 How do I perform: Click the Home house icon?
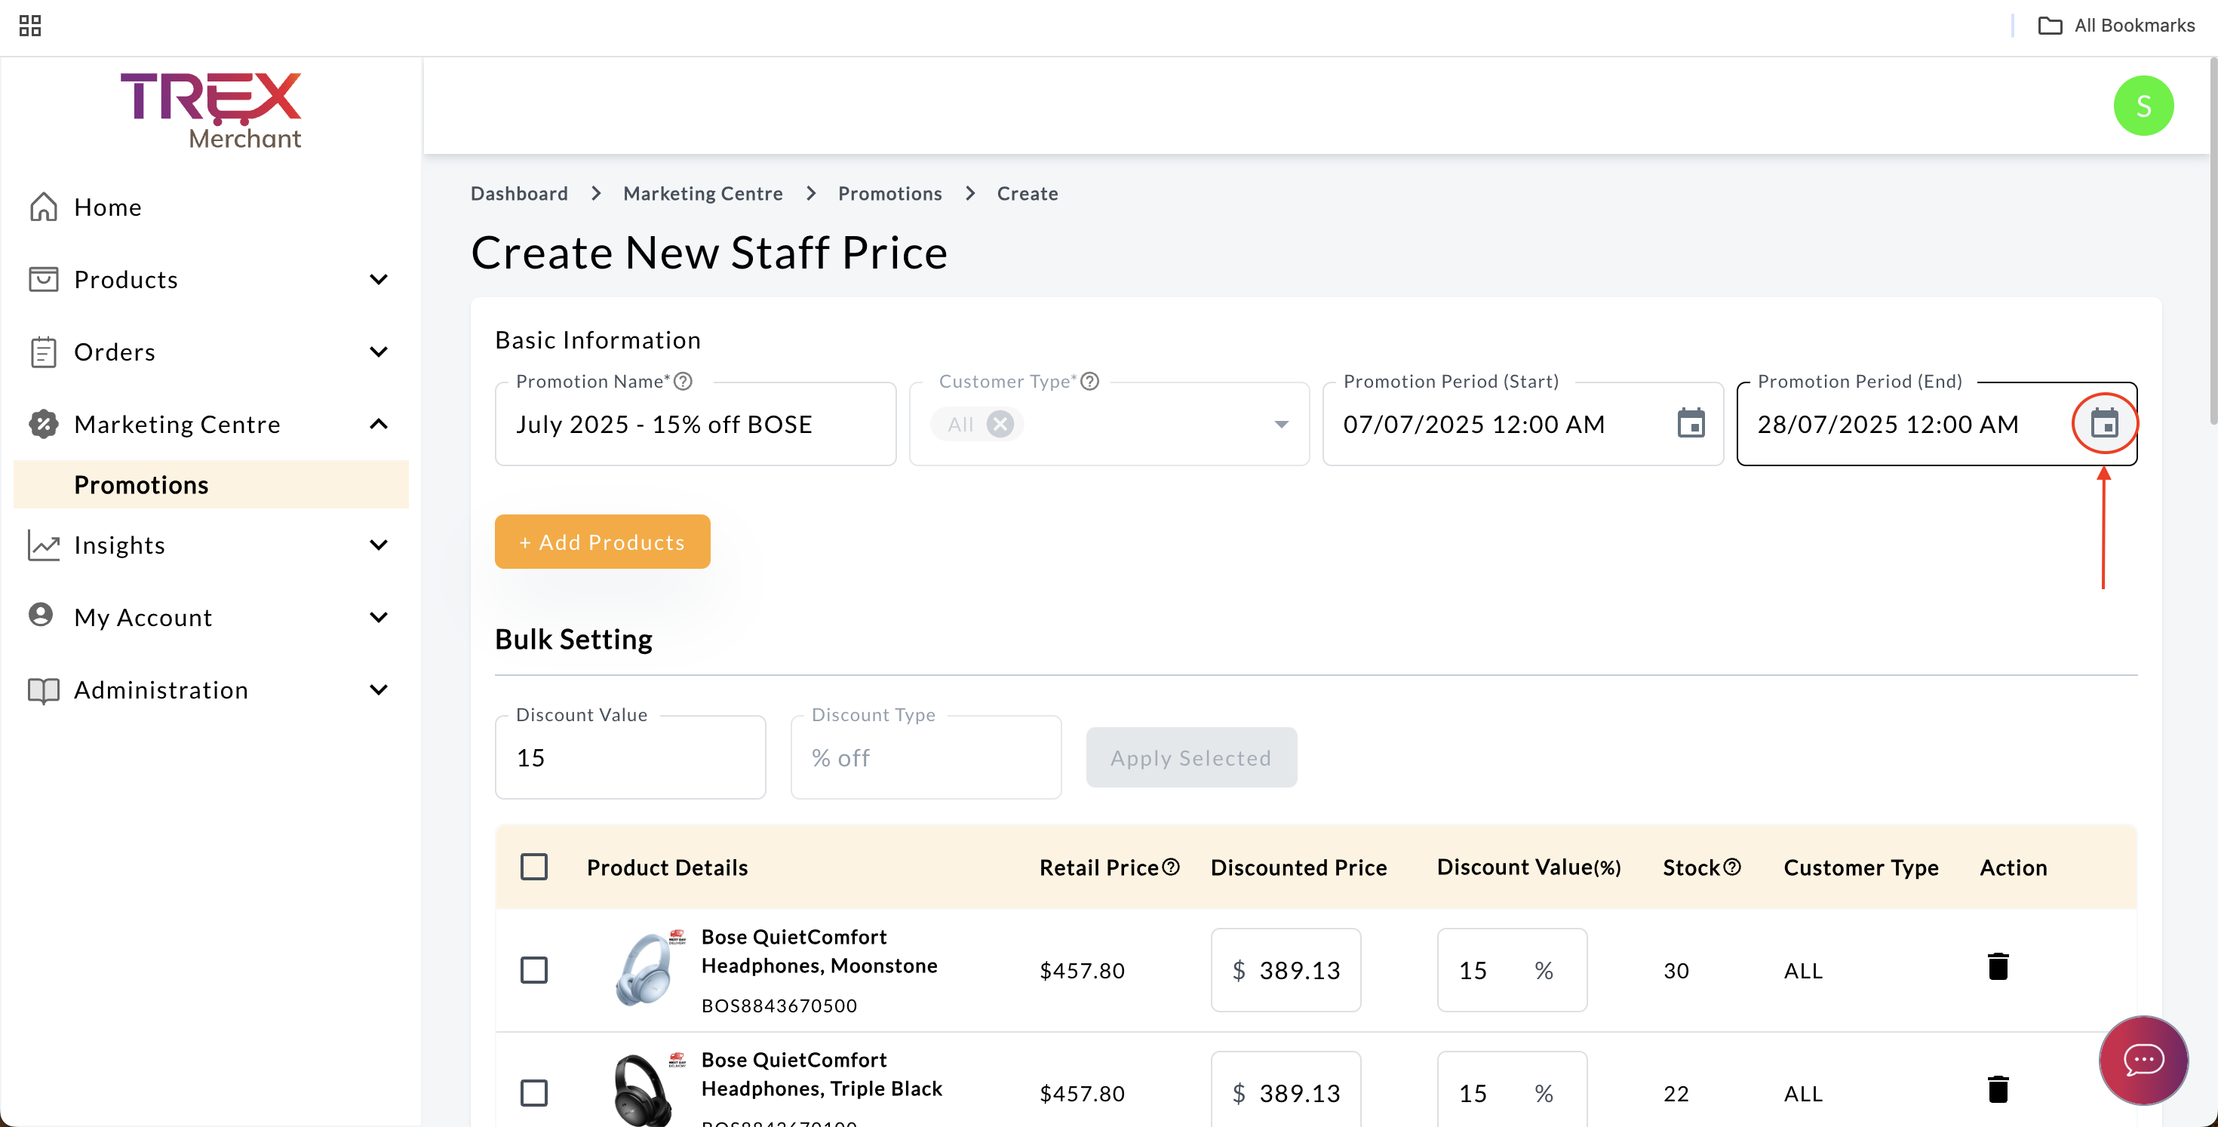(x=43, y=207)
